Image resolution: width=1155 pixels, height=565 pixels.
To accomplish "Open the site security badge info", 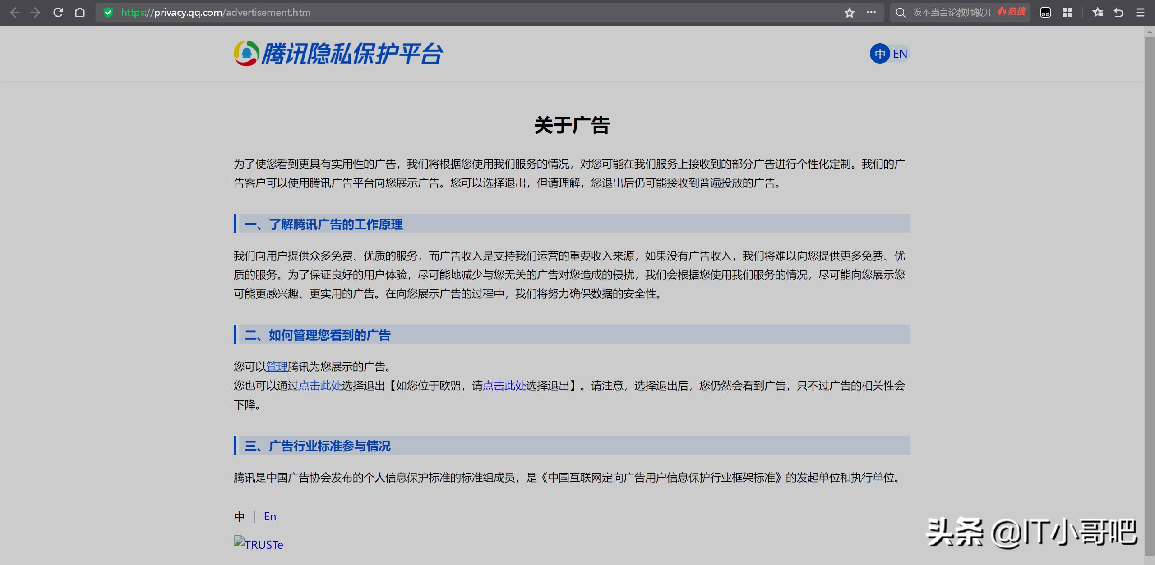I will (x=108, y=12).
